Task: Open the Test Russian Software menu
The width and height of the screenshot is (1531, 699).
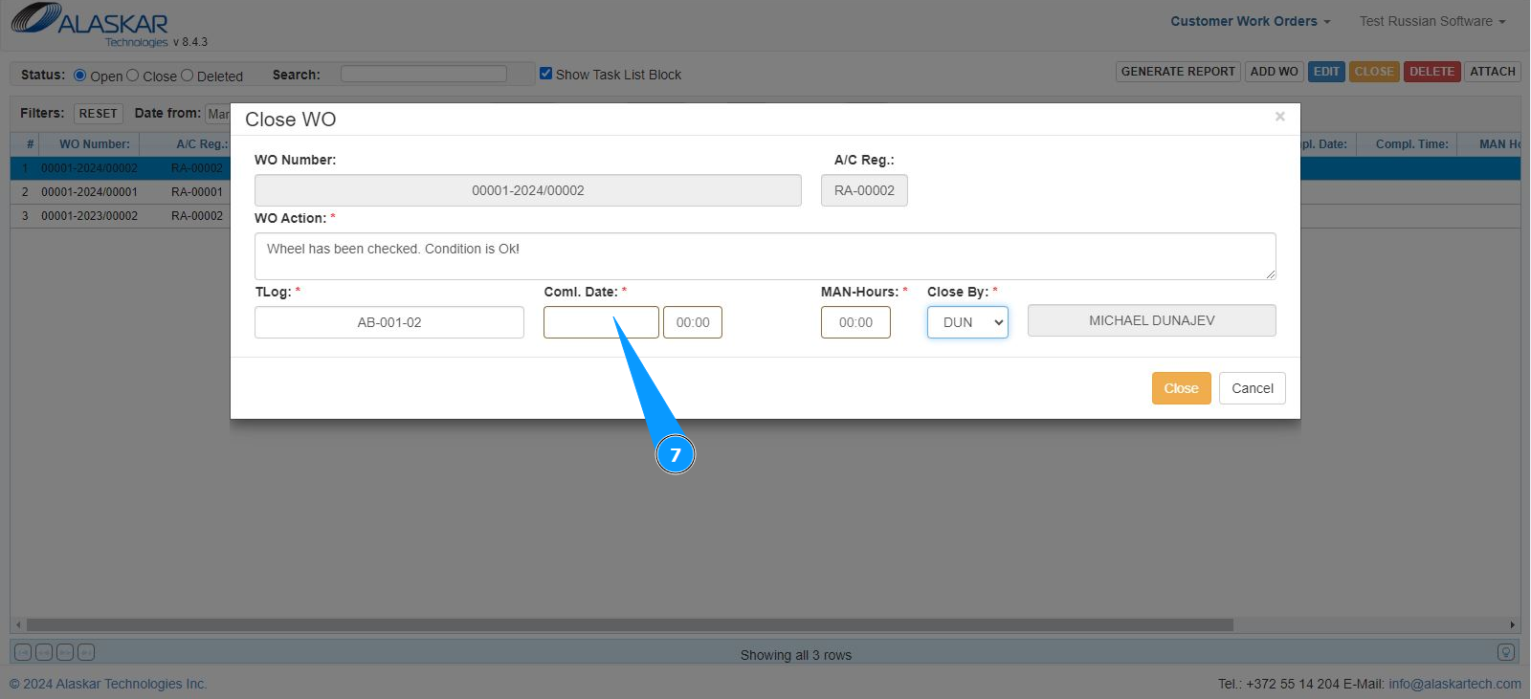Action: point(1431,21)
